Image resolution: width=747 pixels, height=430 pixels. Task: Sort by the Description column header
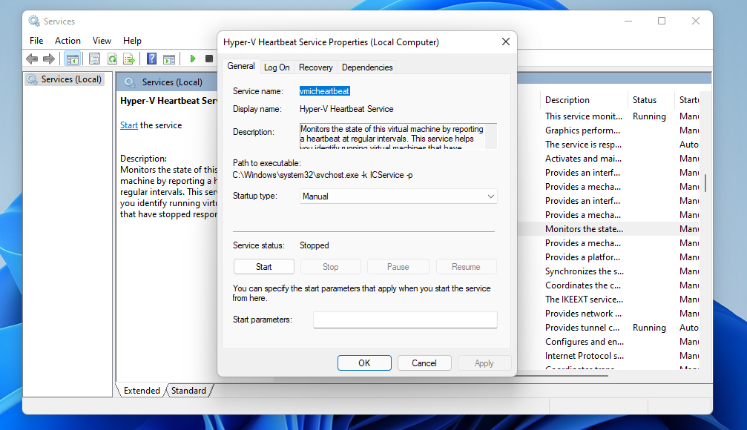(x=584, y=100)
